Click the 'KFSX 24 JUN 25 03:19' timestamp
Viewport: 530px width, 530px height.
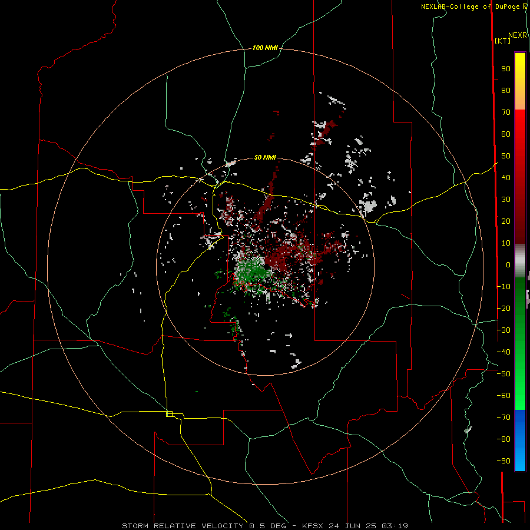(355, 526)
